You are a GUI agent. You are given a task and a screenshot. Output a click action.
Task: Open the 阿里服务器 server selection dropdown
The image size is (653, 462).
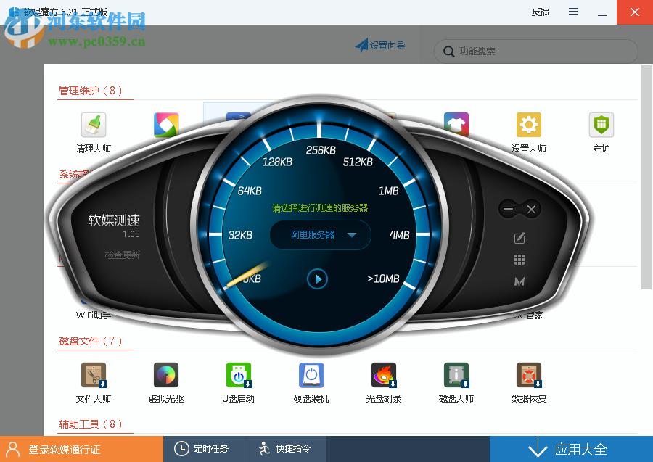(320, 235)
